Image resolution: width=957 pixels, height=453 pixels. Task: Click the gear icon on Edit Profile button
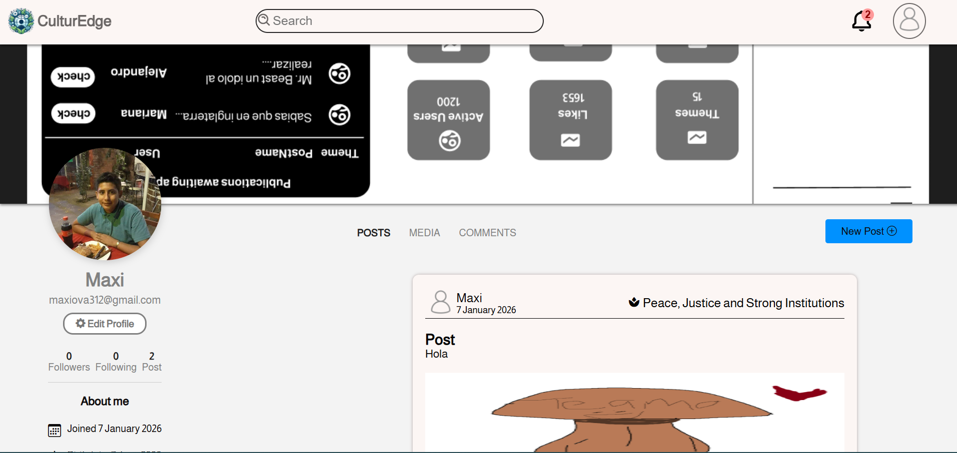click(x=80, y=323)
